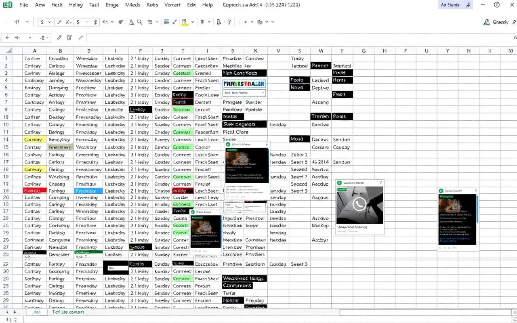
Task: Click the pencil icon in the boxed toolbar group
Action: point(59,22)
